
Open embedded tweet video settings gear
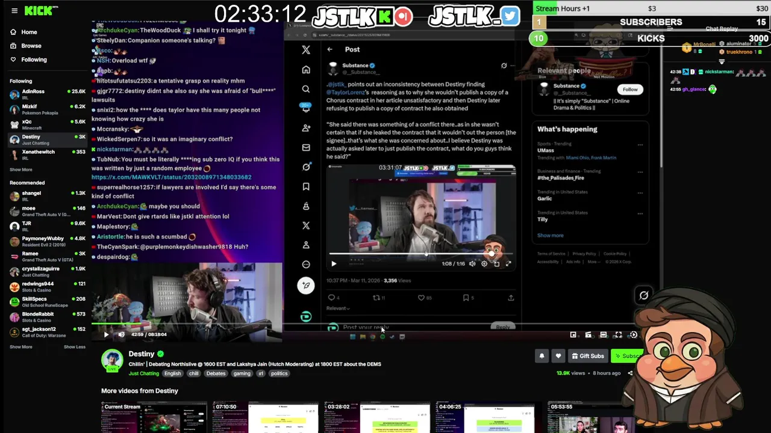tap(484, 263)
